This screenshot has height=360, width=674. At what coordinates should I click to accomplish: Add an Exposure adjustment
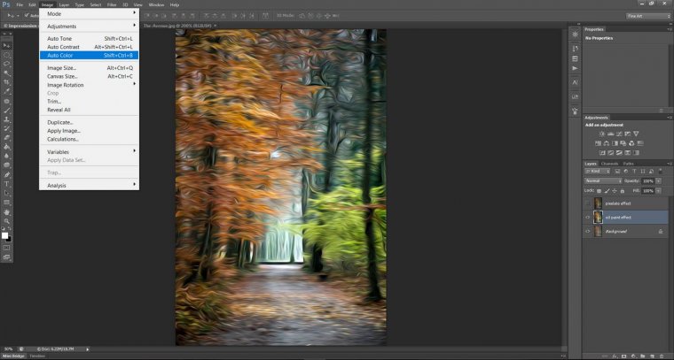[628, 134]
